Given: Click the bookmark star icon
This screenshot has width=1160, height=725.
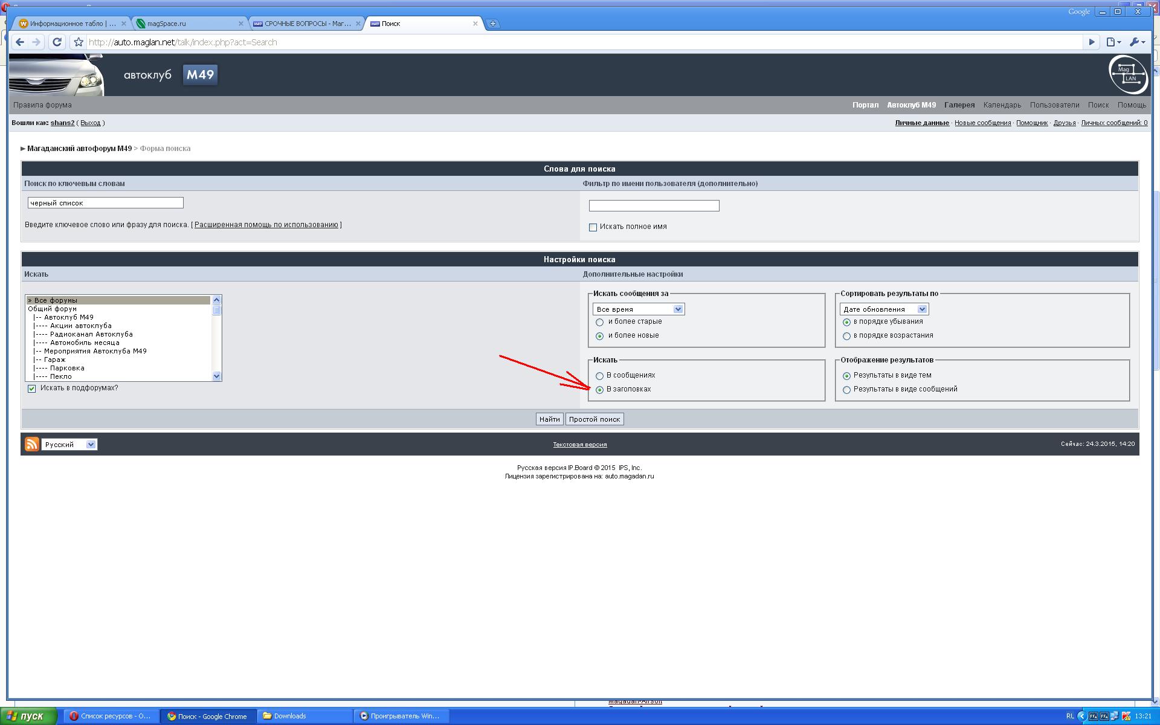Looking at the screenshot, I should [78, 42].
